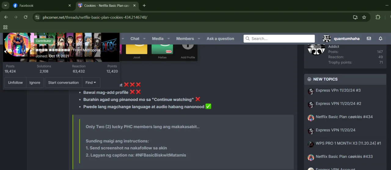The height and width of the screenshot is (170, 391).
Task: Open Express VPN 11/20/24 #2 topic
Action: click(x=338, y=103)
